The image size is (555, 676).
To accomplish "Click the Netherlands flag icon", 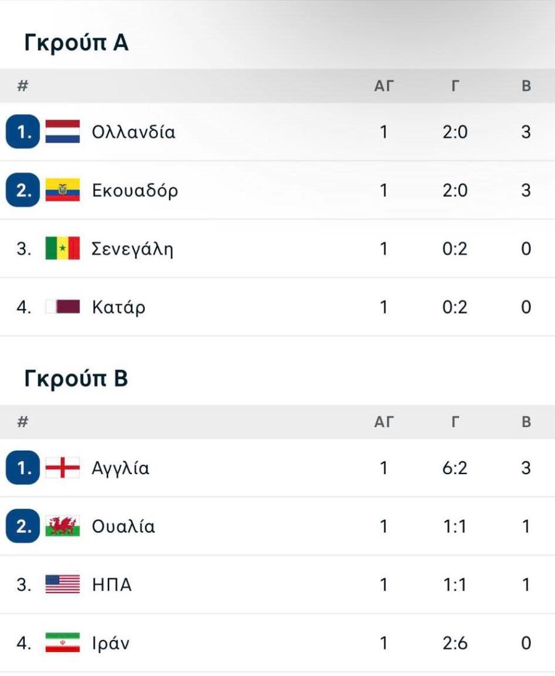I will pyautogui.click(x=62, y=131).
